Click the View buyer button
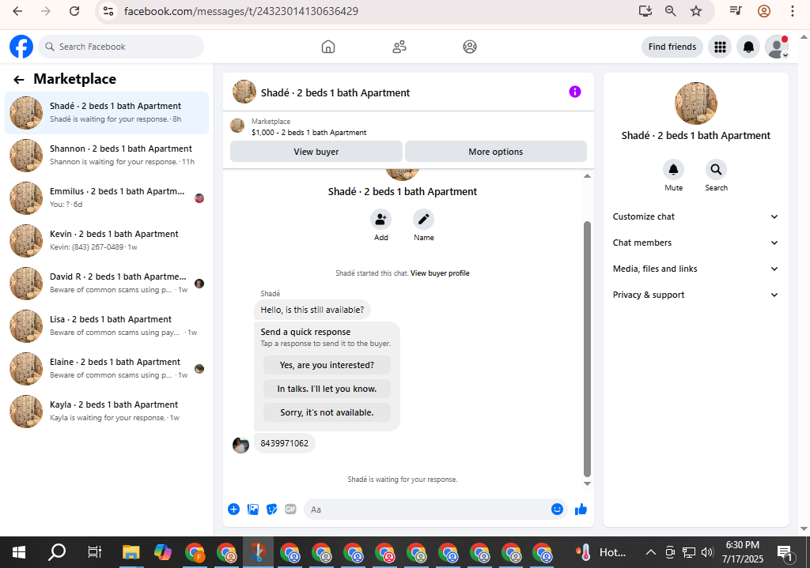810x568 pixels. tap(316, 152)
